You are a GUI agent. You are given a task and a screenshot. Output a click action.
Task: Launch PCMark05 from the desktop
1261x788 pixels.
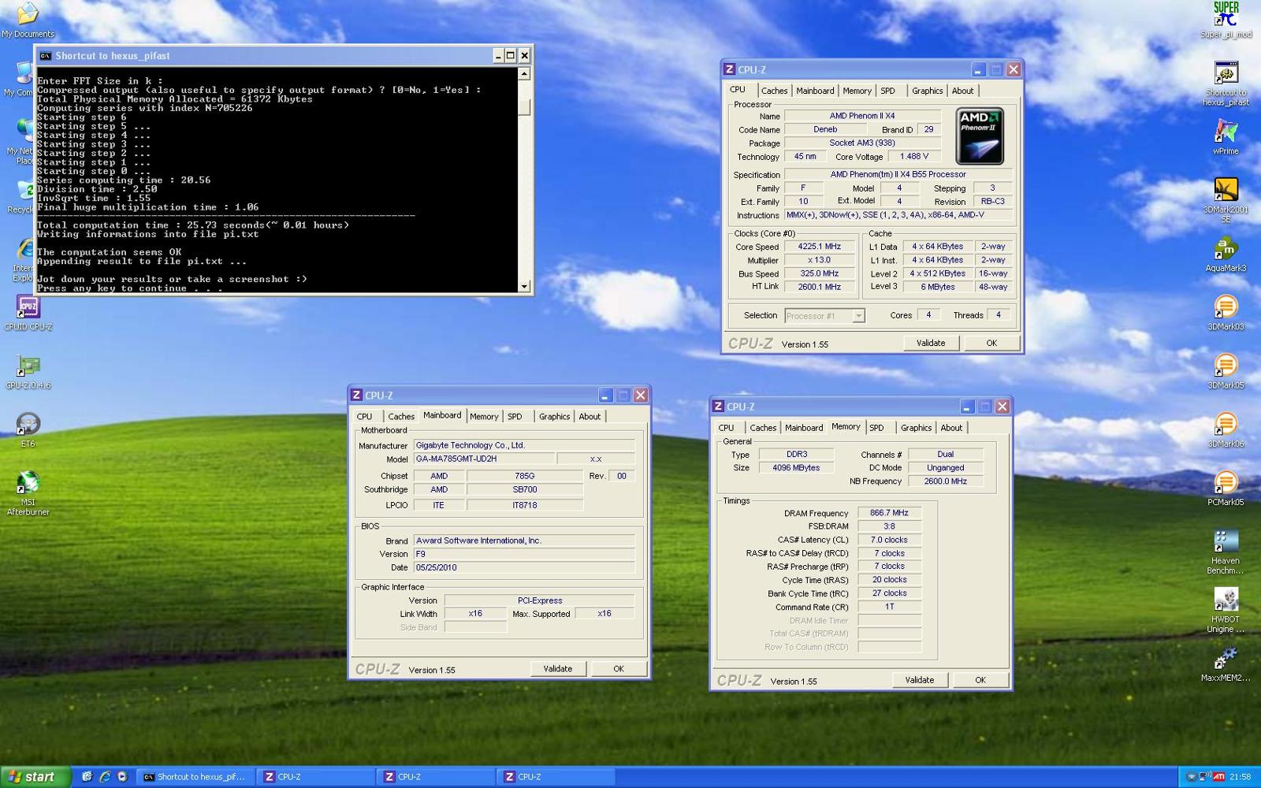[x=1226, y=488]
